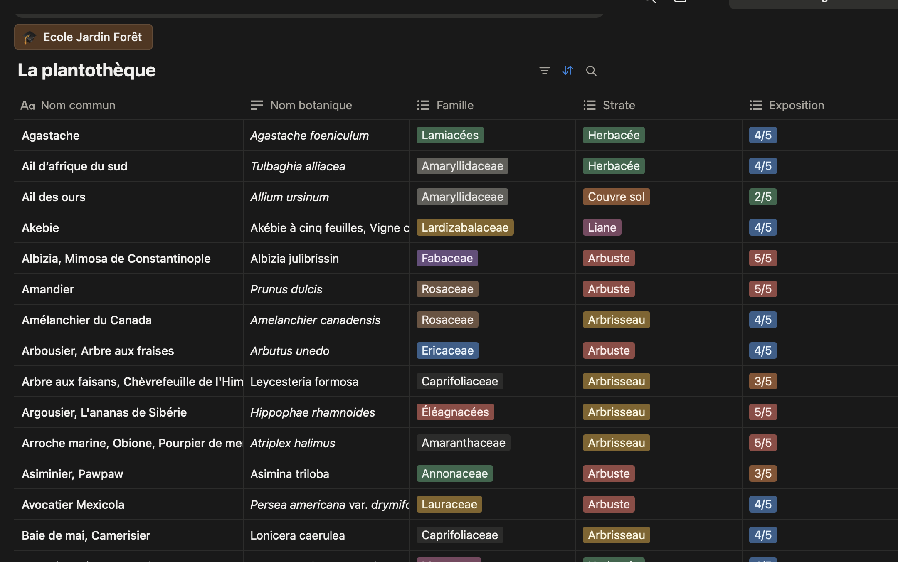Click the list icon beside Famille header
898x562 pixels.
(423, 106)
